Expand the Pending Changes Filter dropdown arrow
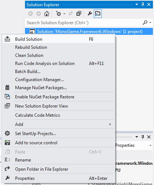The height and width of the screenshot is (185, 154). click(x=64, y=14)
